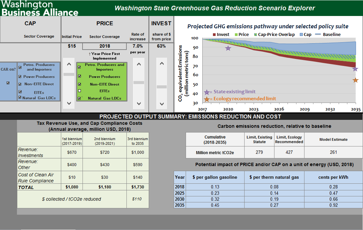Decrease the Rate of increase with down arrow
The height and width of the screenshot is (230, 363).
pyautogui.click(x=139, y=104)
